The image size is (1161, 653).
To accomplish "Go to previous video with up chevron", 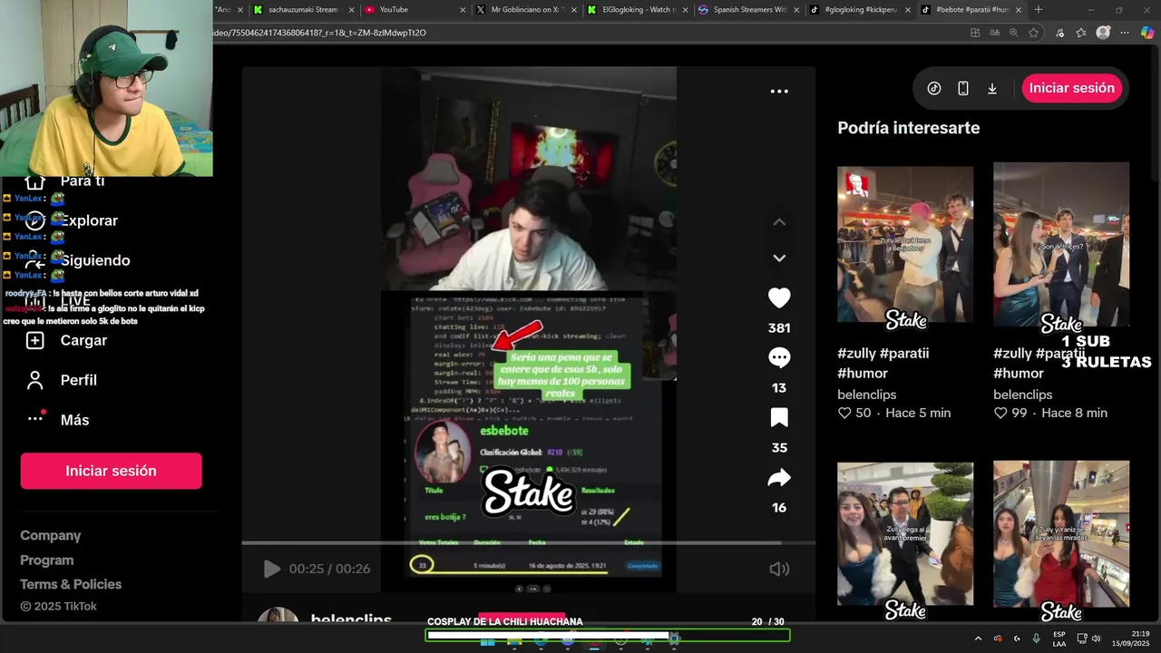I will point(779,222).
